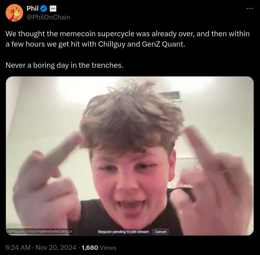Click the blue verified checkmark badge
The height and width of the screenshot is (255, 260).
pos(43,8)
